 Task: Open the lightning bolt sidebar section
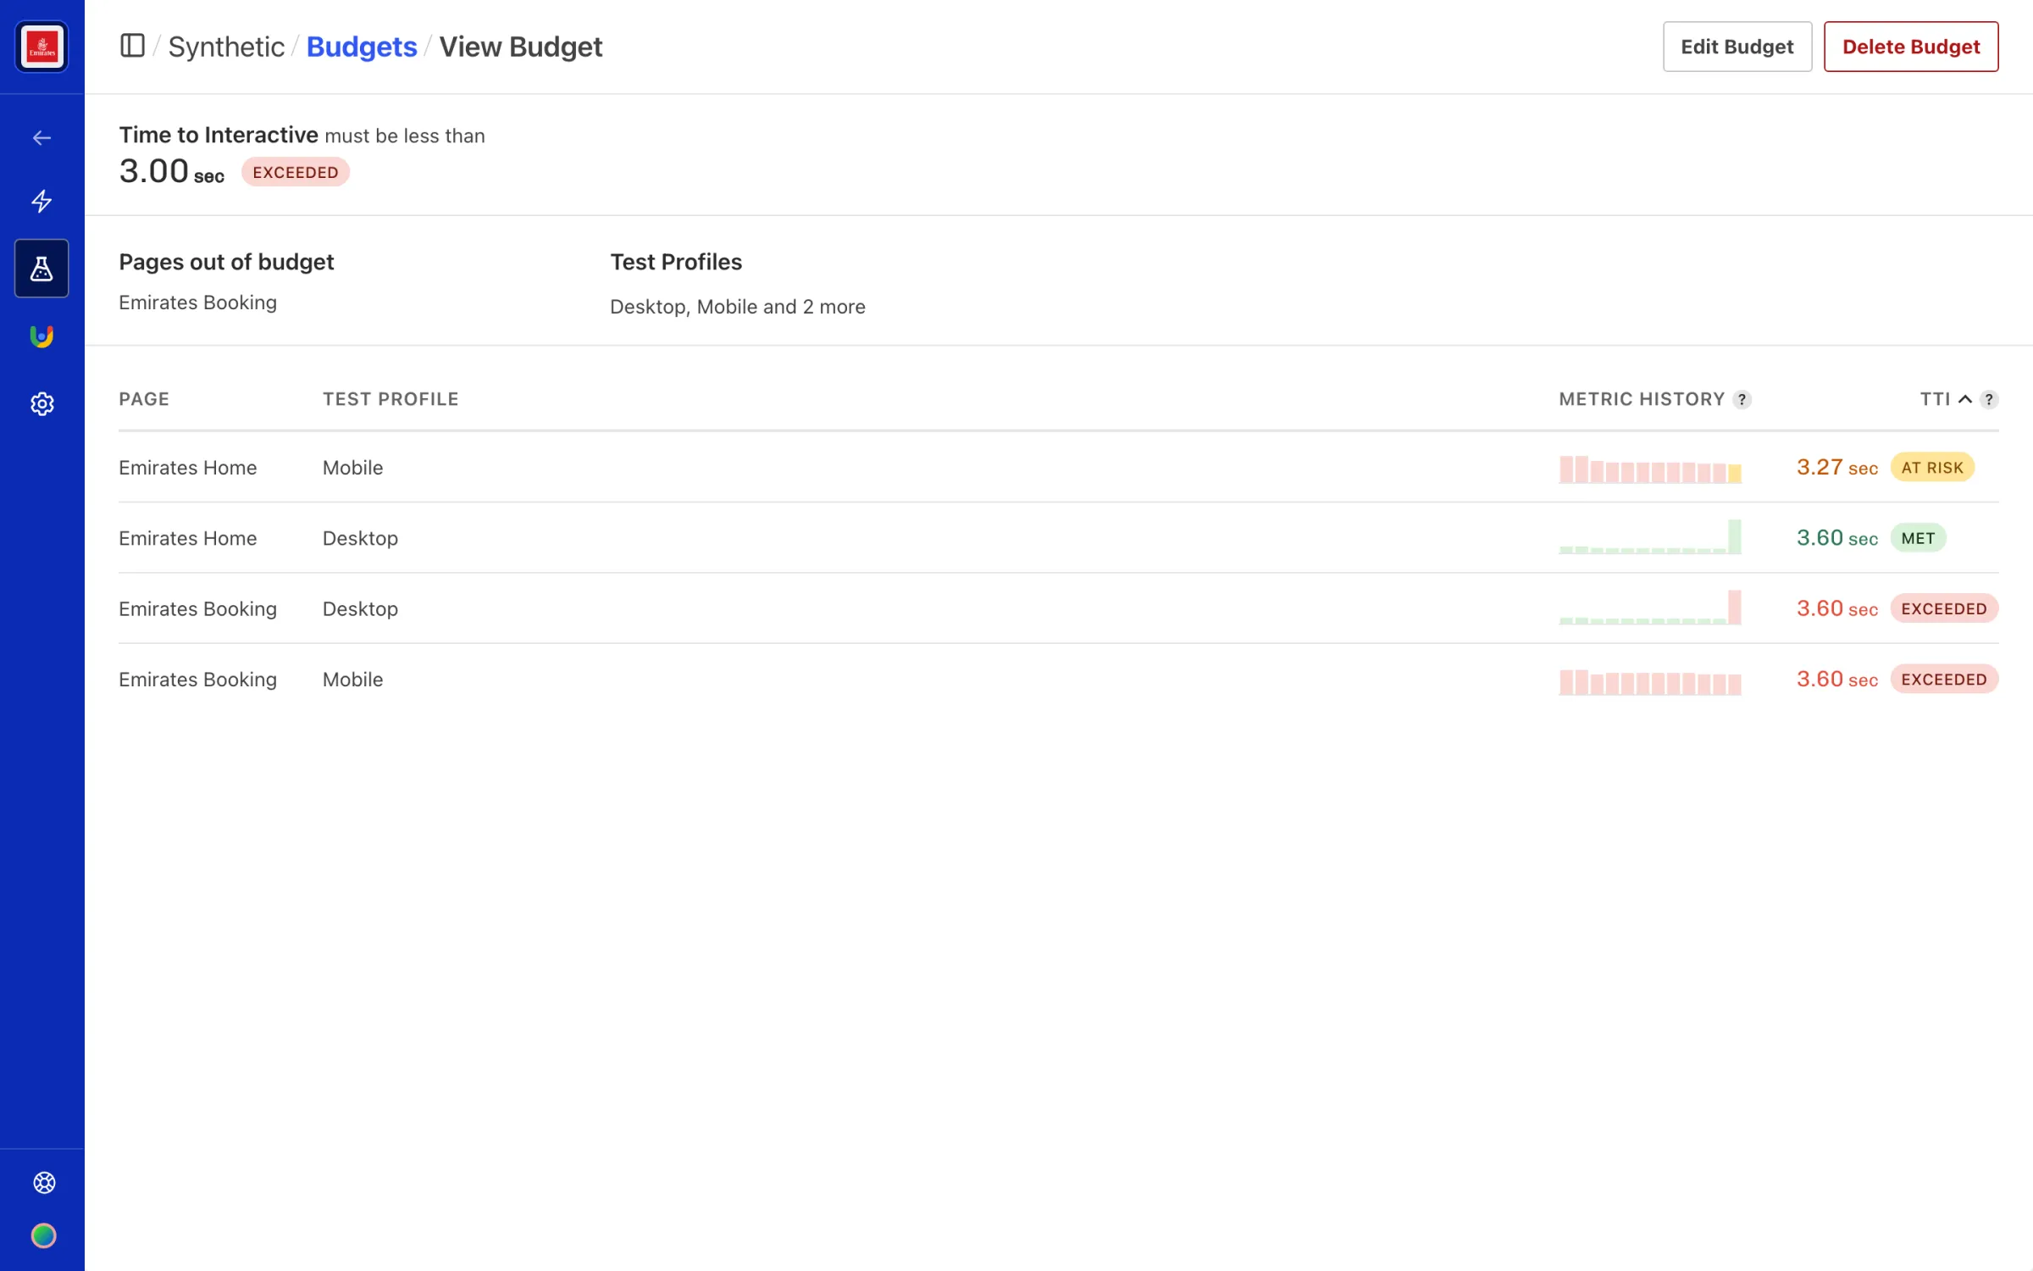pos(42,201)
